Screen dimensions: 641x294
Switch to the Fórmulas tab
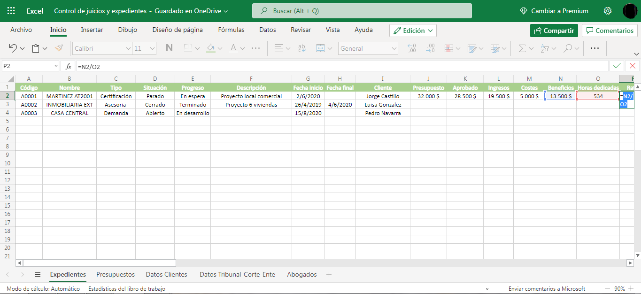coord(231,30)
